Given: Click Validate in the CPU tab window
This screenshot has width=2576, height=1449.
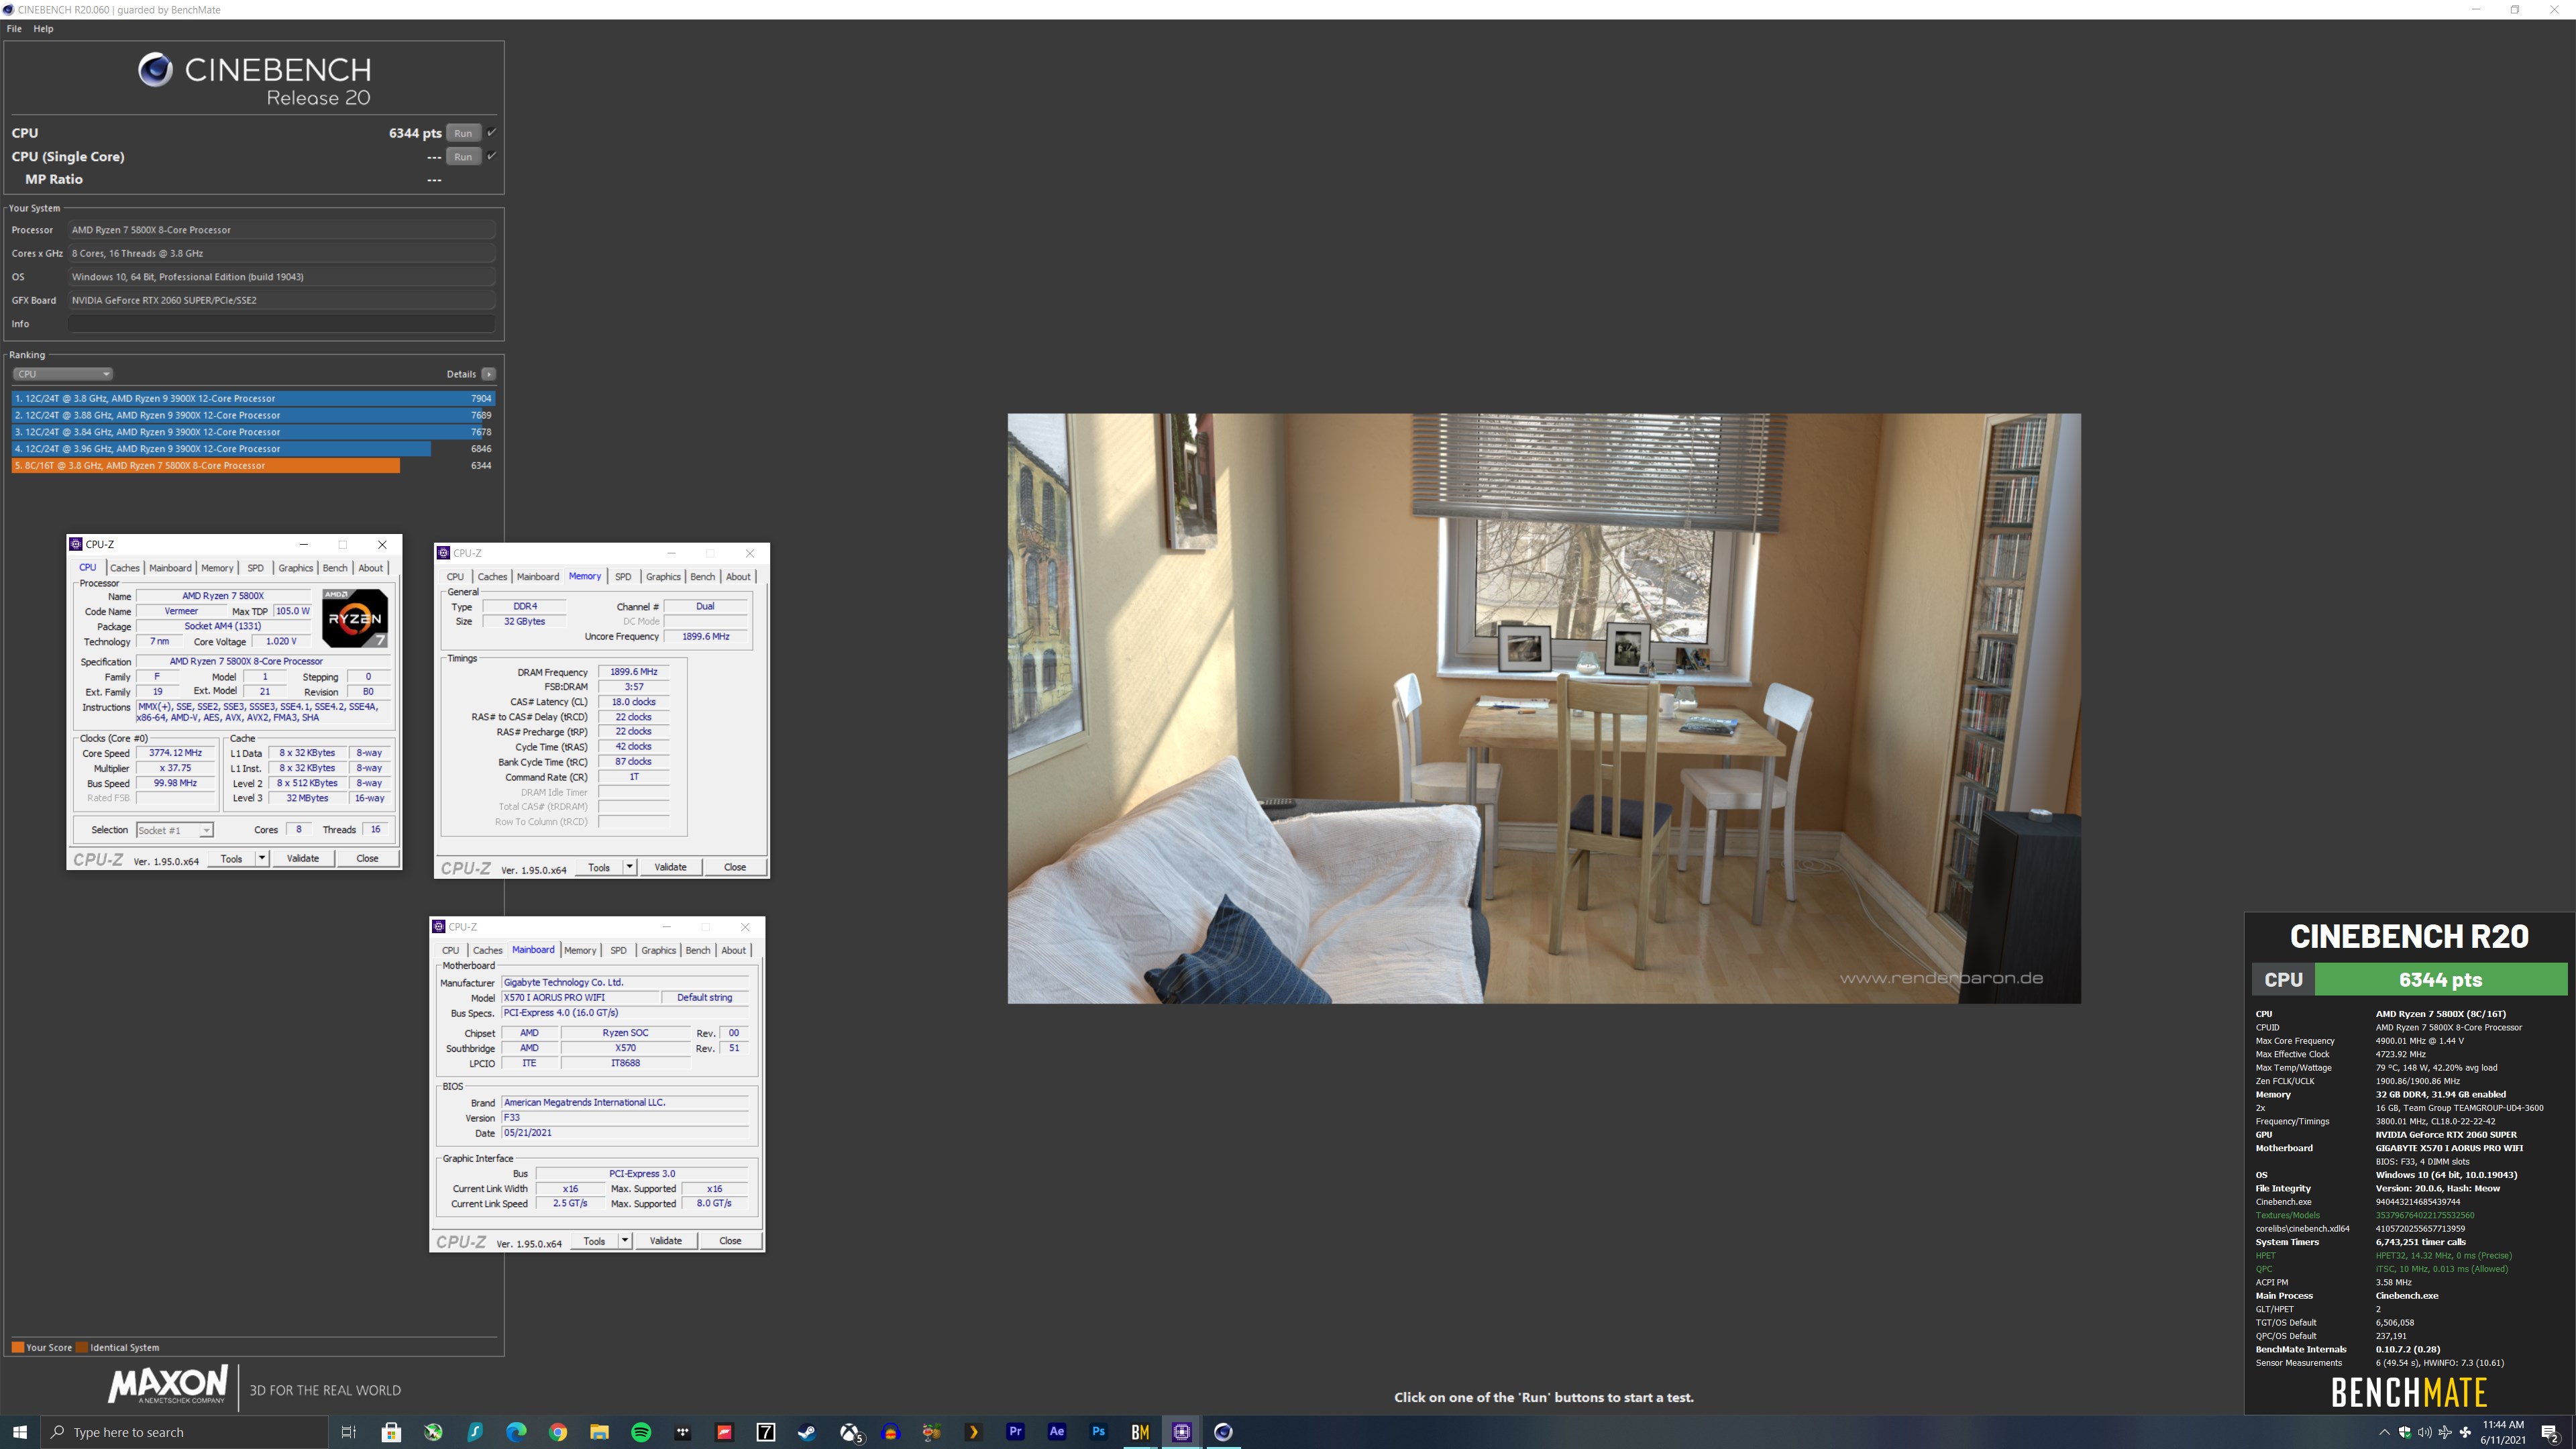Looking at the screenshot, I should [303, 858].
